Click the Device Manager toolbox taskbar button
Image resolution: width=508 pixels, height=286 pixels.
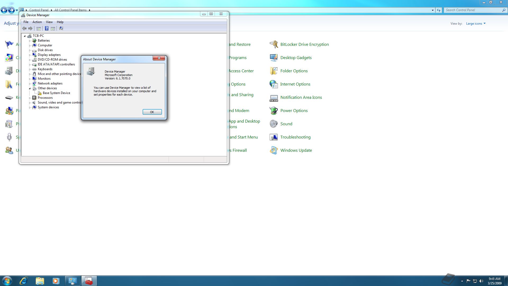point(89,281)
